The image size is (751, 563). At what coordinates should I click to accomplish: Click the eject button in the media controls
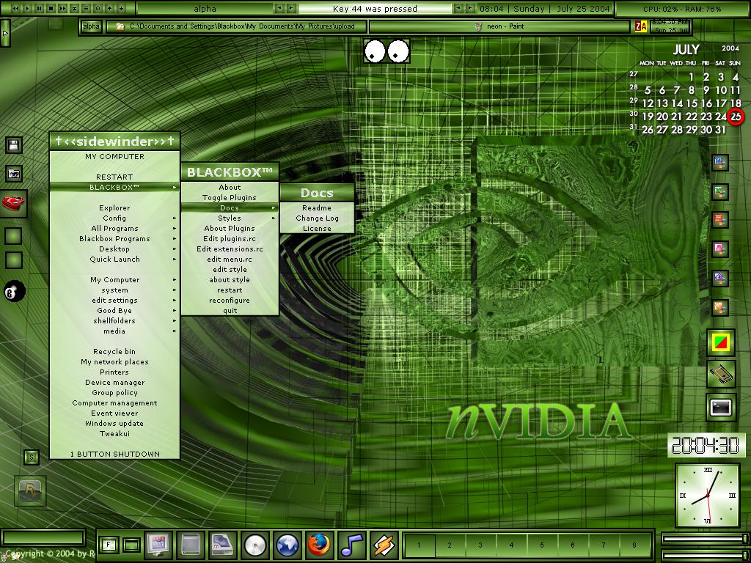[x=74, y=8]
